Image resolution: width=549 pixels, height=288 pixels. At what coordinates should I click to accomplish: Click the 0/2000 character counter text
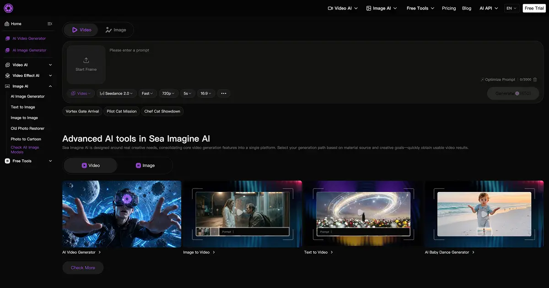[525, 80]
